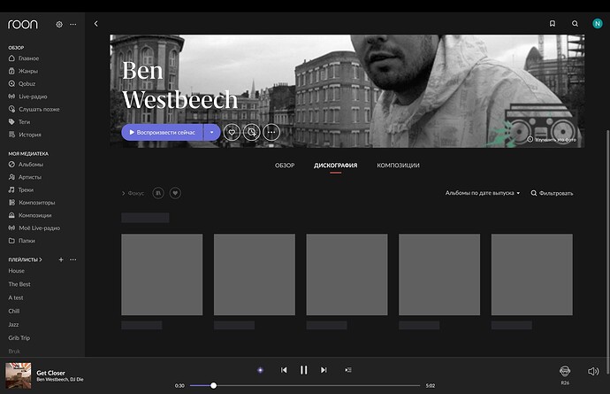
Task: Toggle favorites-only heart filter
Action: [175, 193]
